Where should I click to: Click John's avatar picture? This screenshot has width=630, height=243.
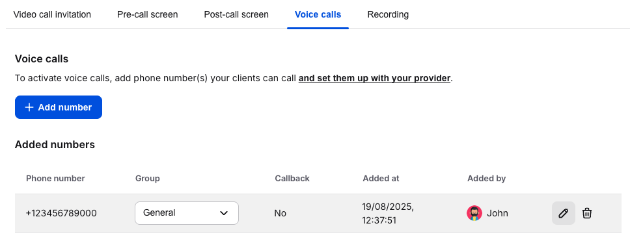coord(474,213)
